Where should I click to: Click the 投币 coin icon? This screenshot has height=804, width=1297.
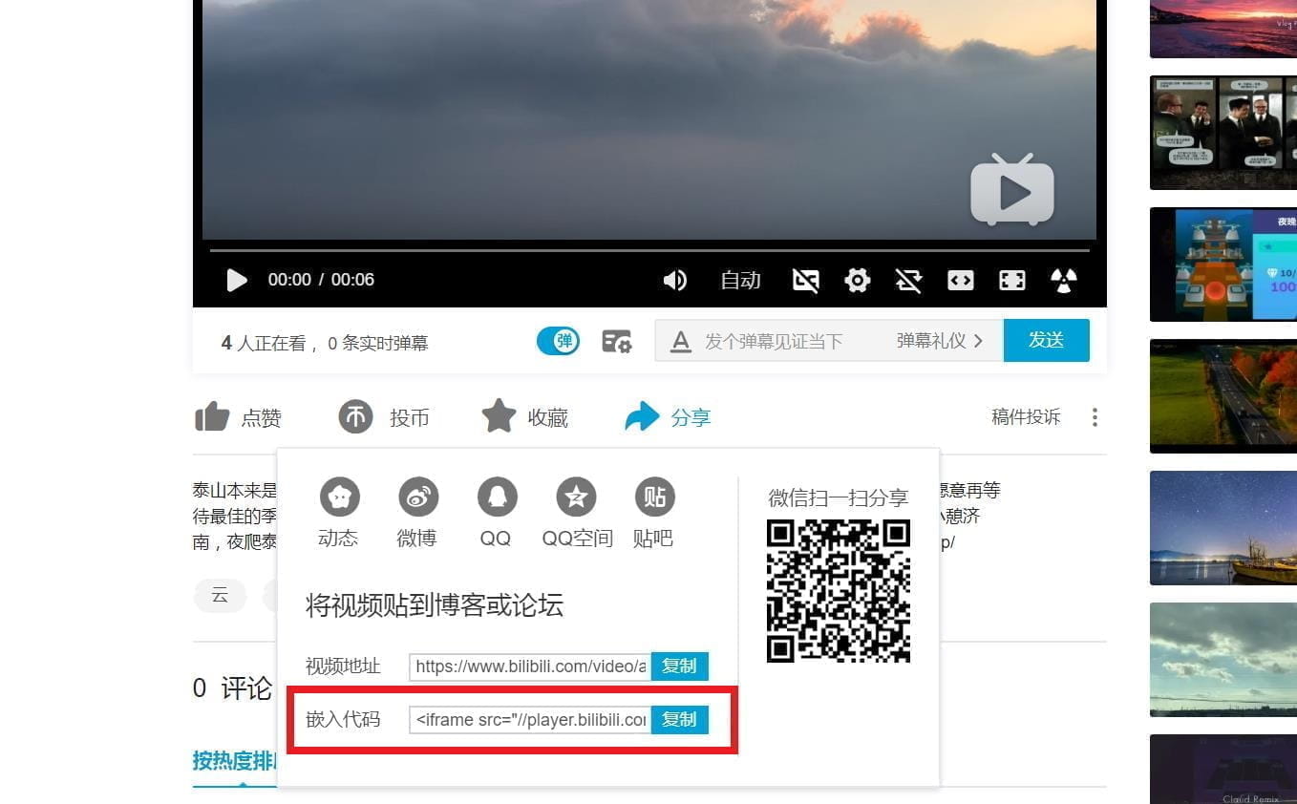click(355, 416)
